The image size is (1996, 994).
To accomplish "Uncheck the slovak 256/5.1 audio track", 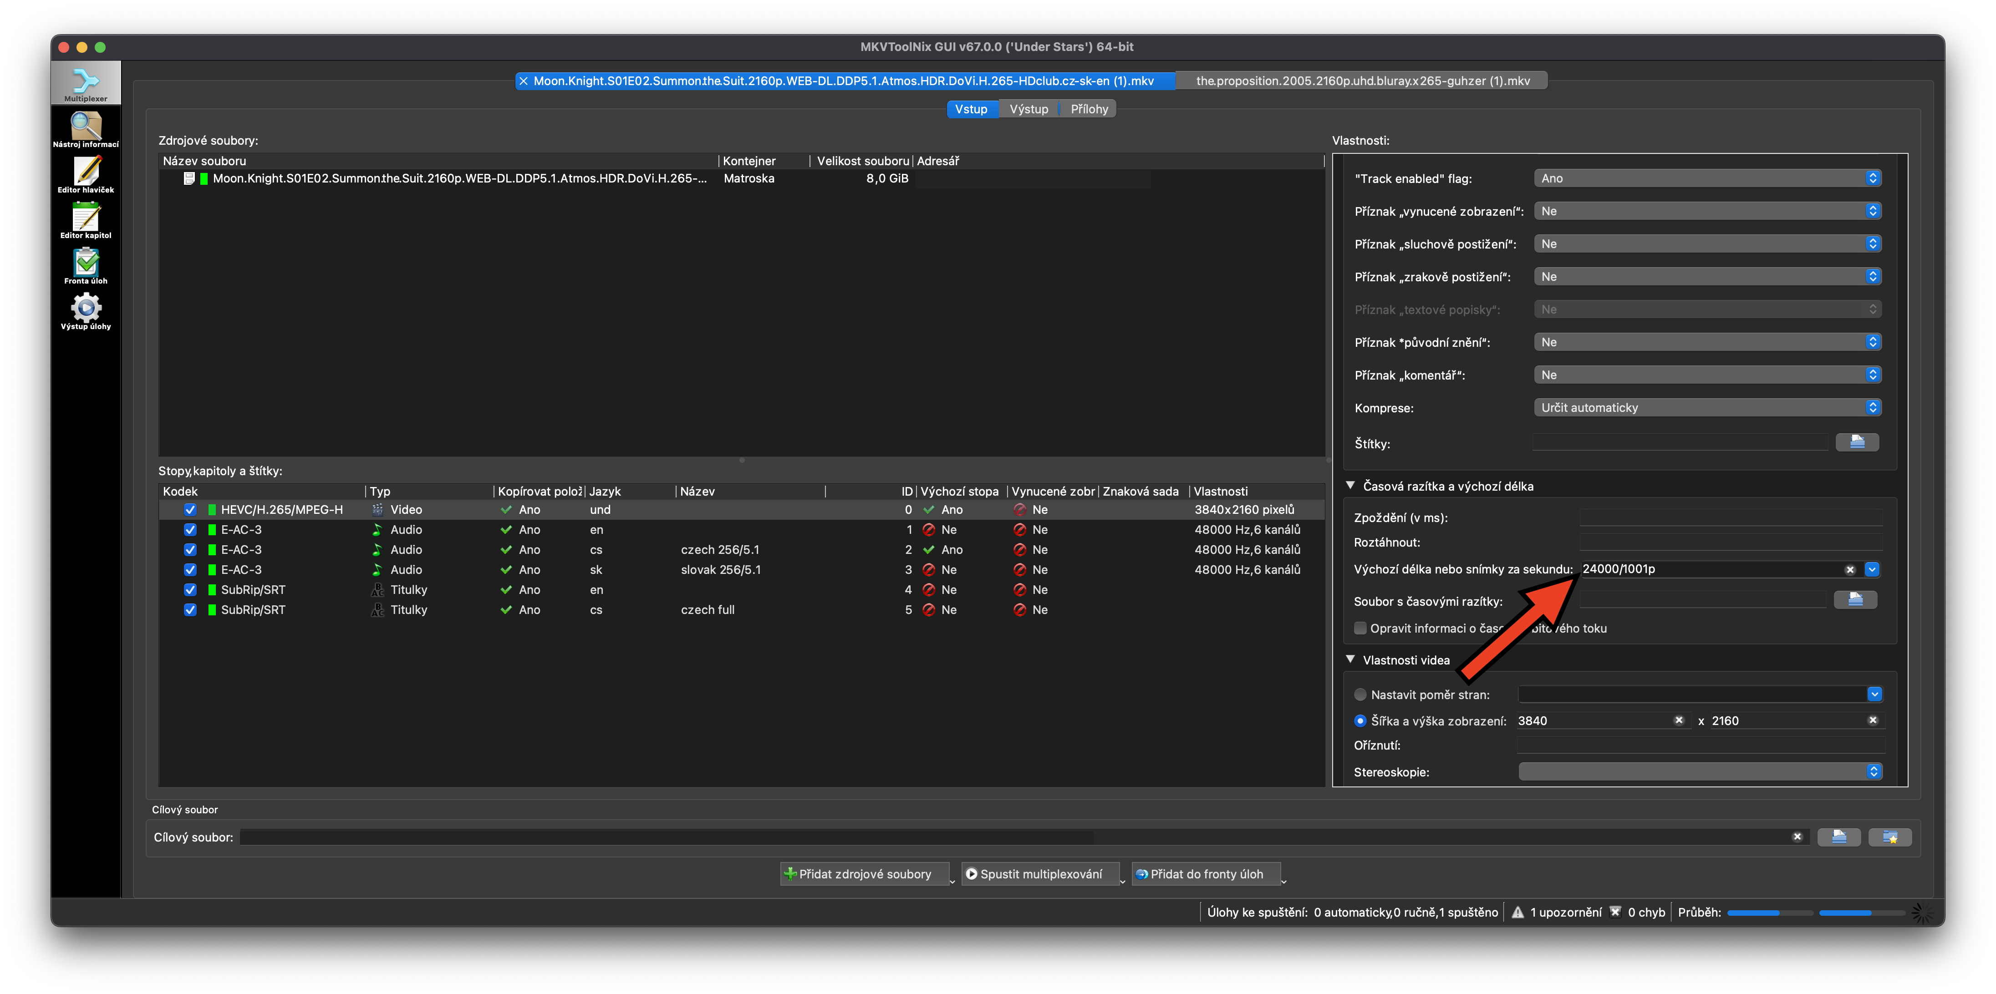I will (x=190, y=570).
